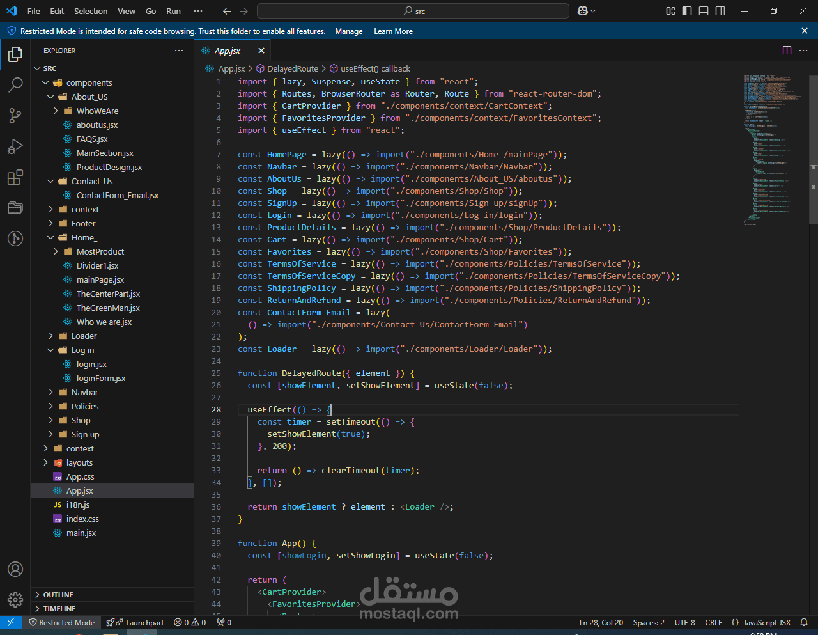Click the Accounts icon in activity bar
Image resolution: width=818 pixels, height=635 pixels.
(15, 569)
